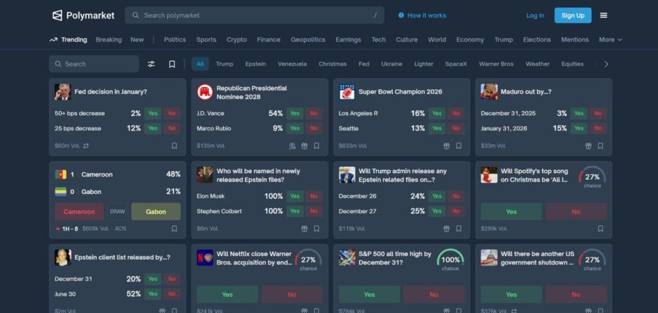Image resolution: width=658 pixels, height=313 pixels.
Task: Bookmark the Republican Presidential Nominee 2028 card
Action: (316, 146)
